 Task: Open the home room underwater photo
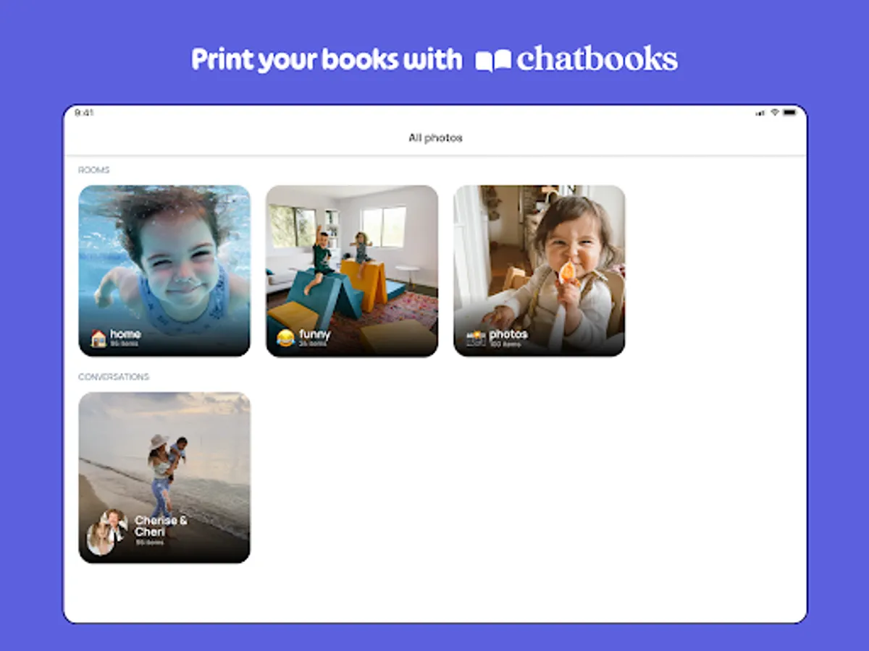coord(164,271)
